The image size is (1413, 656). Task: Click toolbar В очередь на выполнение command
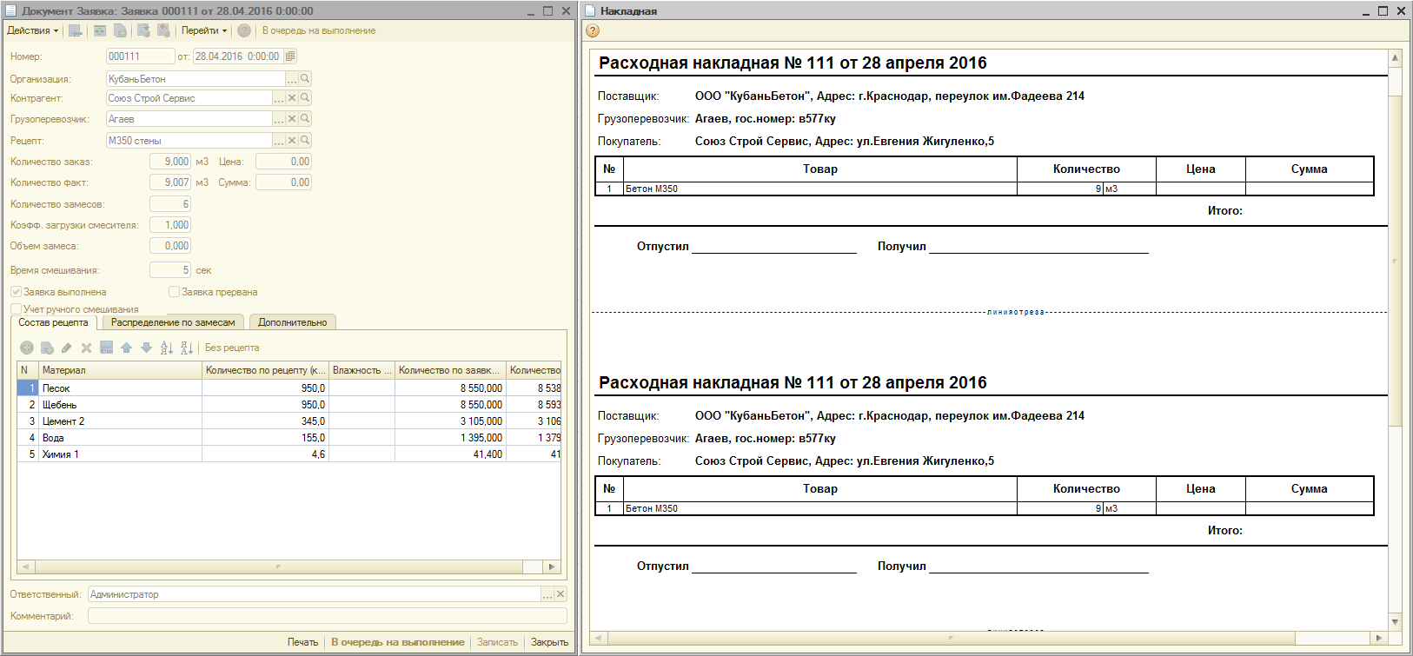[319, 30]
